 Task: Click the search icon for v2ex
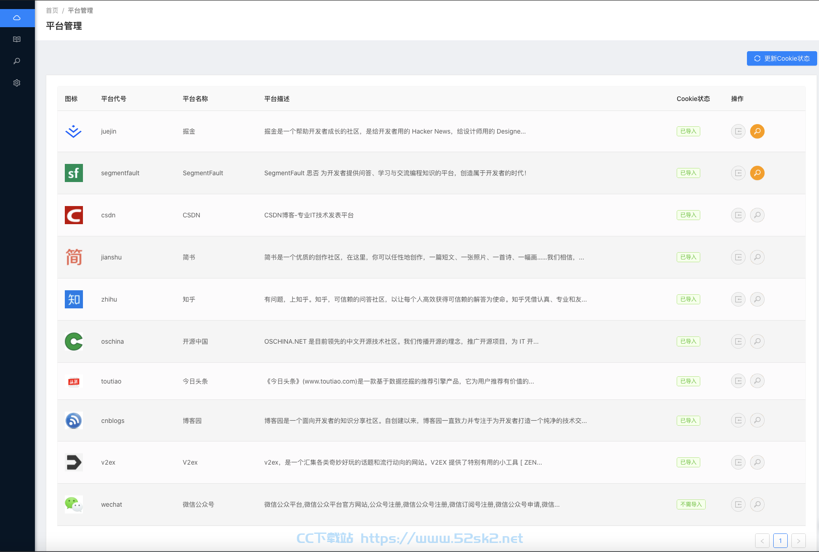757,462
